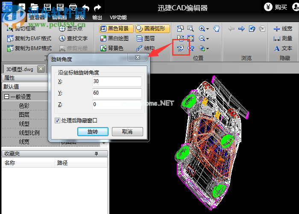Viewport: 299px width, 214px height.
Task: Switch to 查看器 tab
Action: (x=37, y=18)
